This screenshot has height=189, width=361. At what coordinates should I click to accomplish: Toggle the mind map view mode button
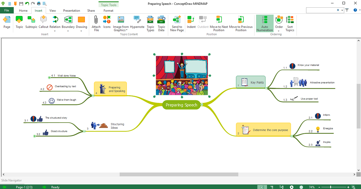pos(262,187)
